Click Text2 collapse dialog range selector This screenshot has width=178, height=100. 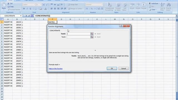pos(92,37)
